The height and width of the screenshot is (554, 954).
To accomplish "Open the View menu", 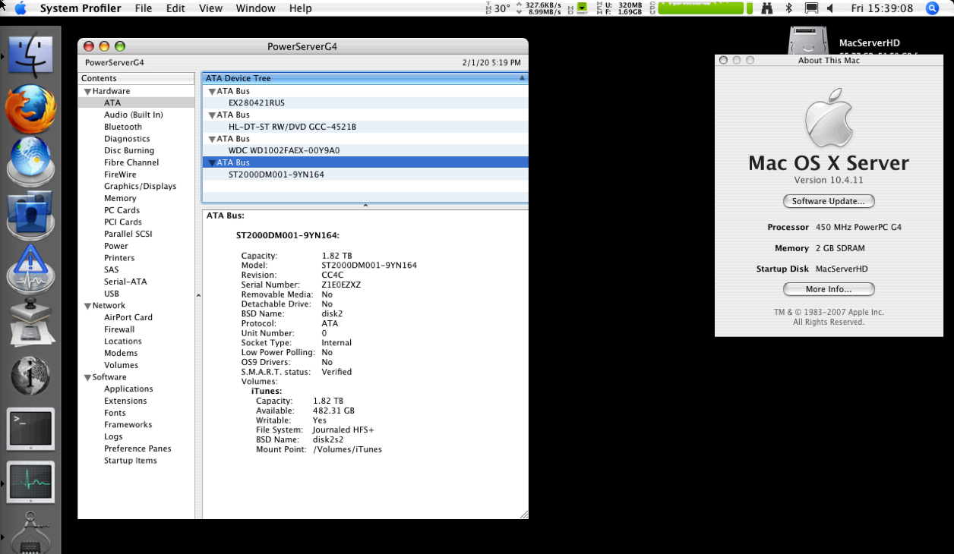I will tap(210, 8).
